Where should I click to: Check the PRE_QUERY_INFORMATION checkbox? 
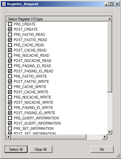coord(10,118)
